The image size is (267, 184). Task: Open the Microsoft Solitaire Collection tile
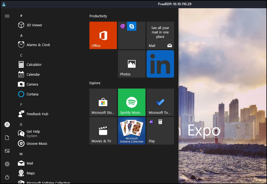[132, 131]
